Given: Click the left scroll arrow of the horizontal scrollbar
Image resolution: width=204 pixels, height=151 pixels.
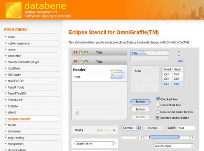Looking at the screenshot, I should click(x=141, y=137).
